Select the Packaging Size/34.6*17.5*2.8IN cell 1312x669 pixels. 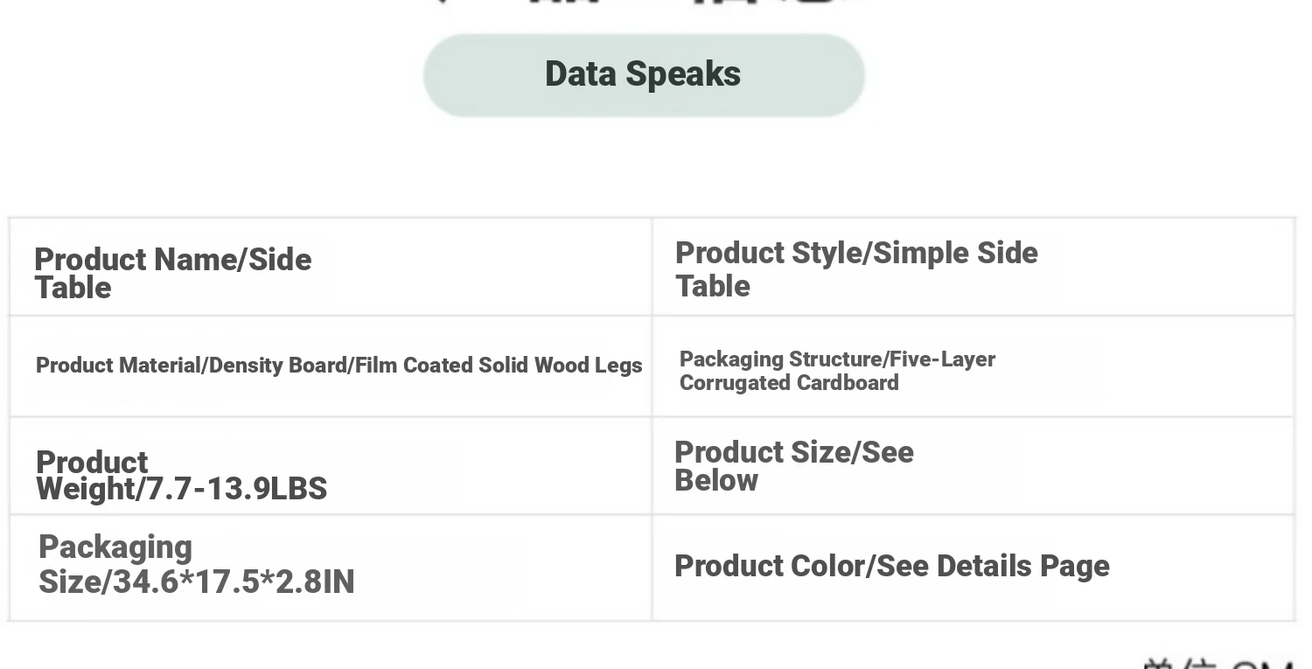pyautogui.click(x=331, y=568)
